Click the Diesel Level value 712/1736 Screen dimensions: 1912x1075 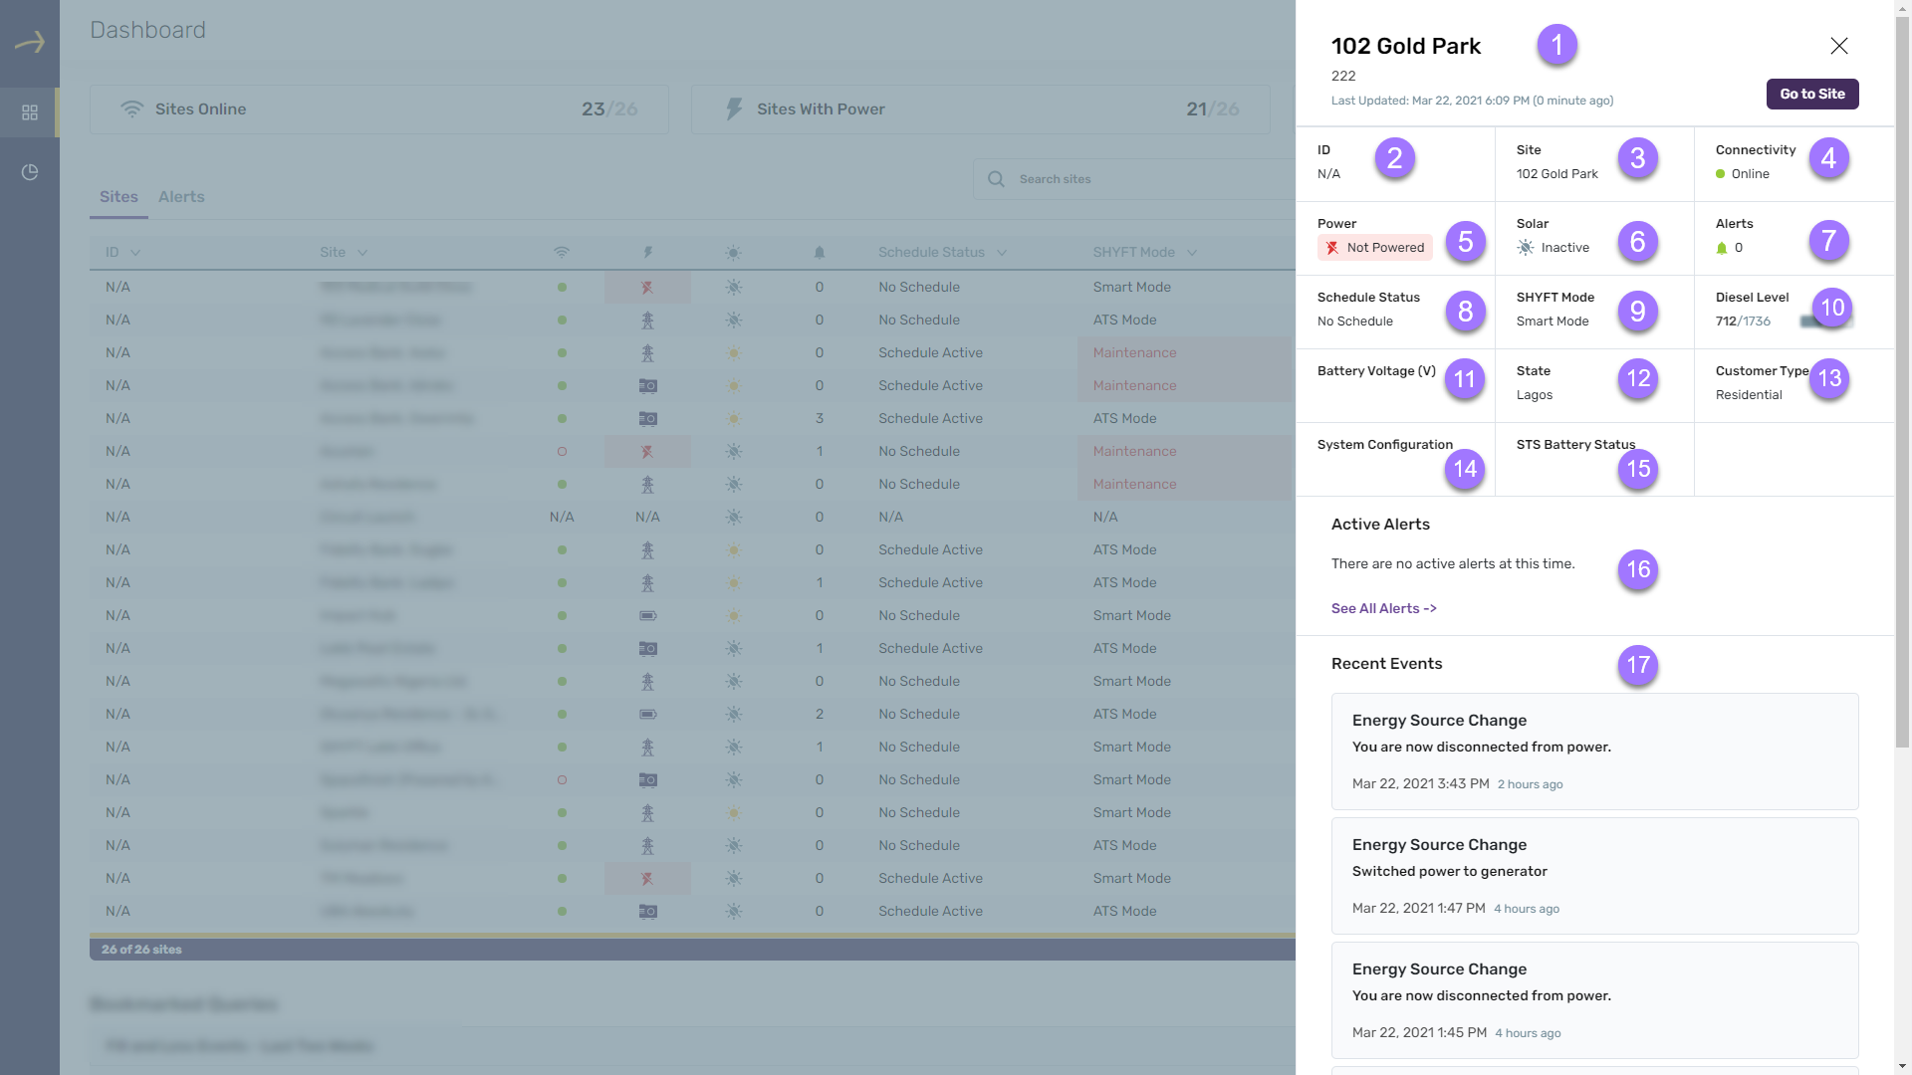[1743, 322]
